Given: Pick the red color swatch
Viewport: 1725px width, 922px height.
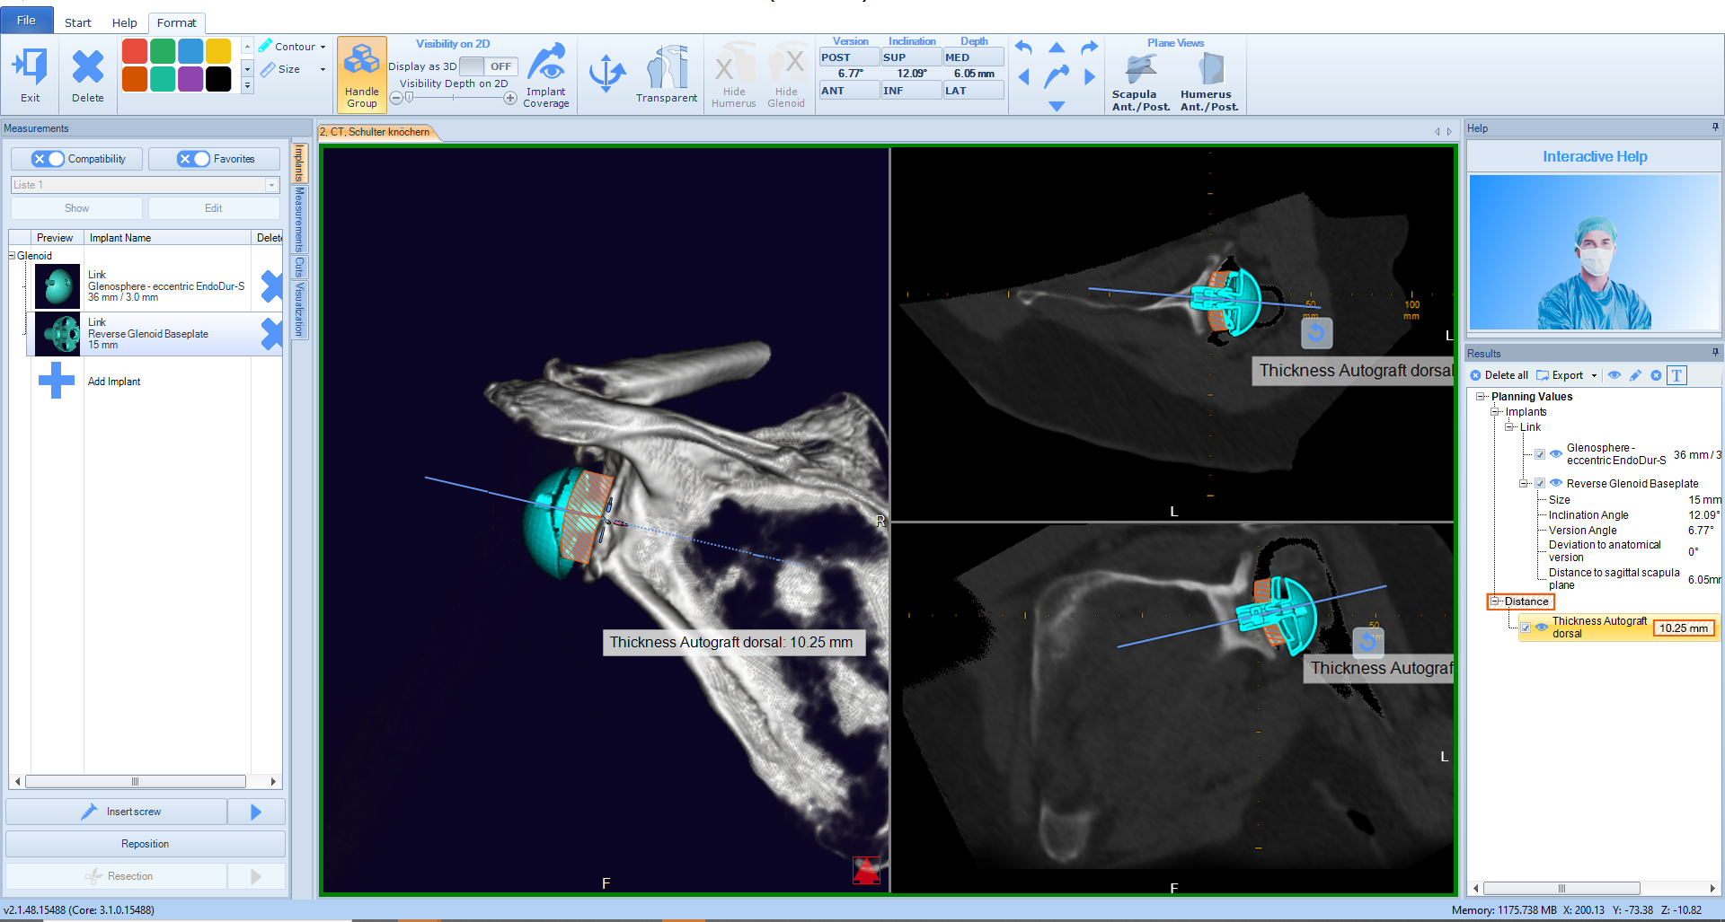Looking at the screenshot, I should tap(135, 51).
